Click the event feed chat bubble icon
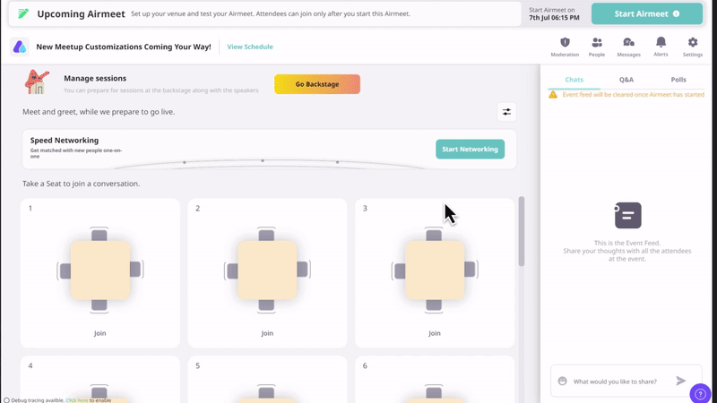Image resolution: width=717 pixels, height=403 pixels. tap(627, 215)
